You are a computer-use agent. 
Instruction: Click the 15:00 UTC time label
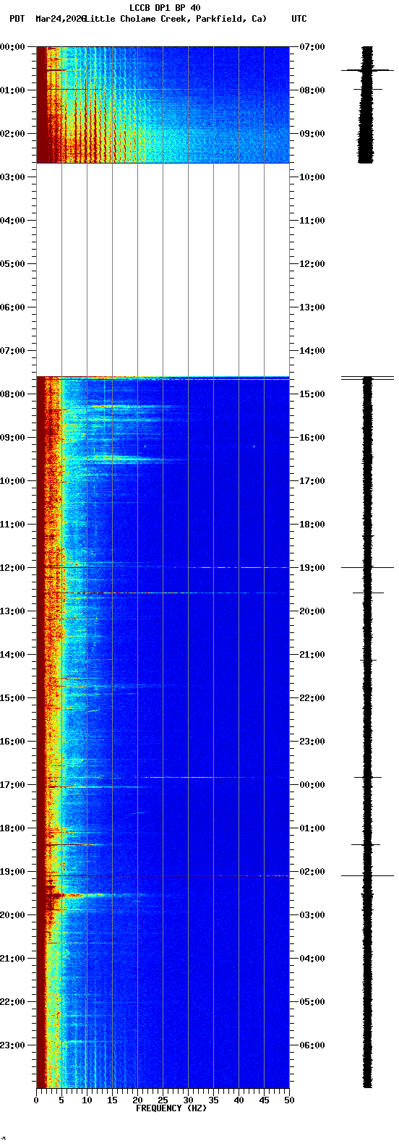click(312, 394)
